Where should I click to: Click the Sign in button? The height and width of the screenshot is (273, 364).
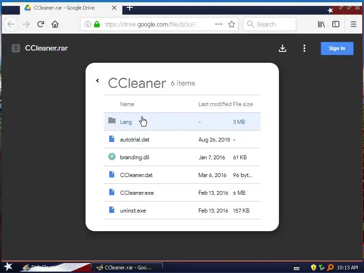pyautogui.click(x=337, y=48)
